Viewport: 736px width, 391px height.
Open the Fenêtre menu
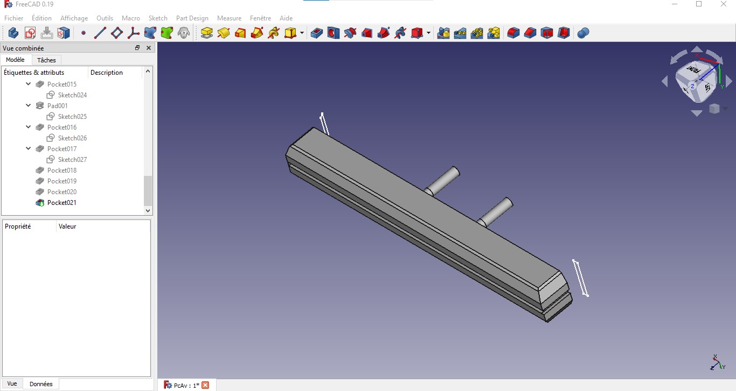coord(260,18)
